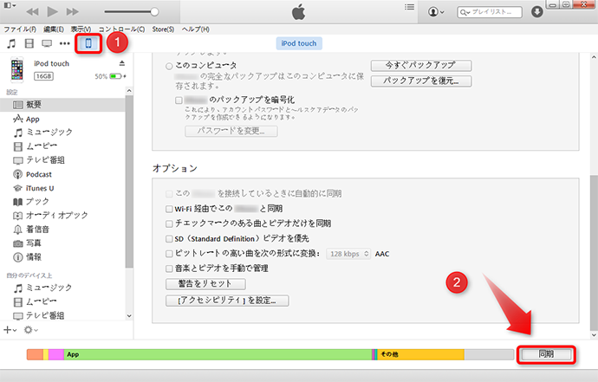Open the Music library icon
The image size is (598, 382).
point(11,43)
